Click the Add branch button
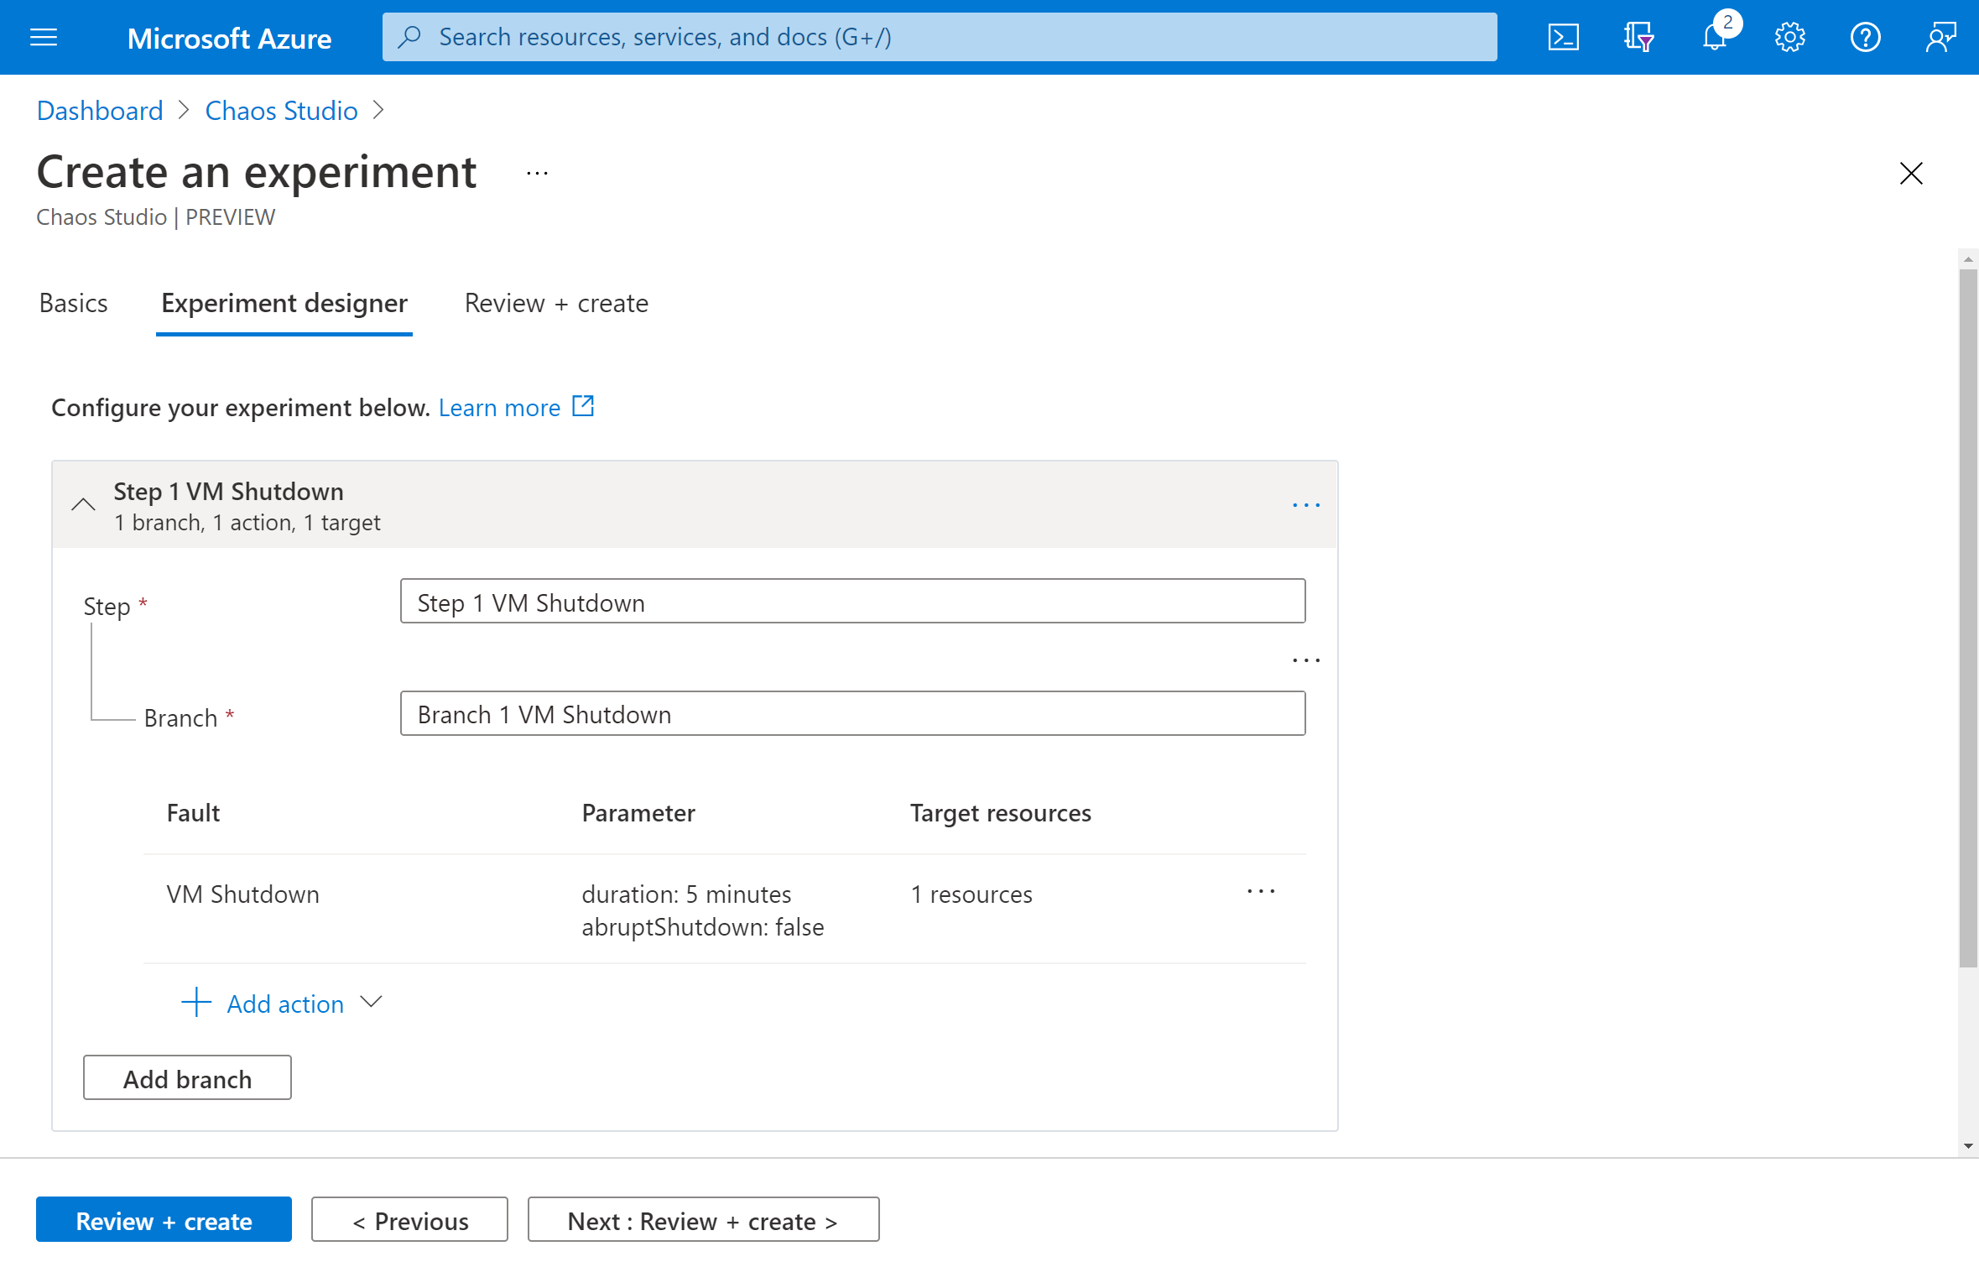1979x1267 pixels. (x=186, y=1078)
